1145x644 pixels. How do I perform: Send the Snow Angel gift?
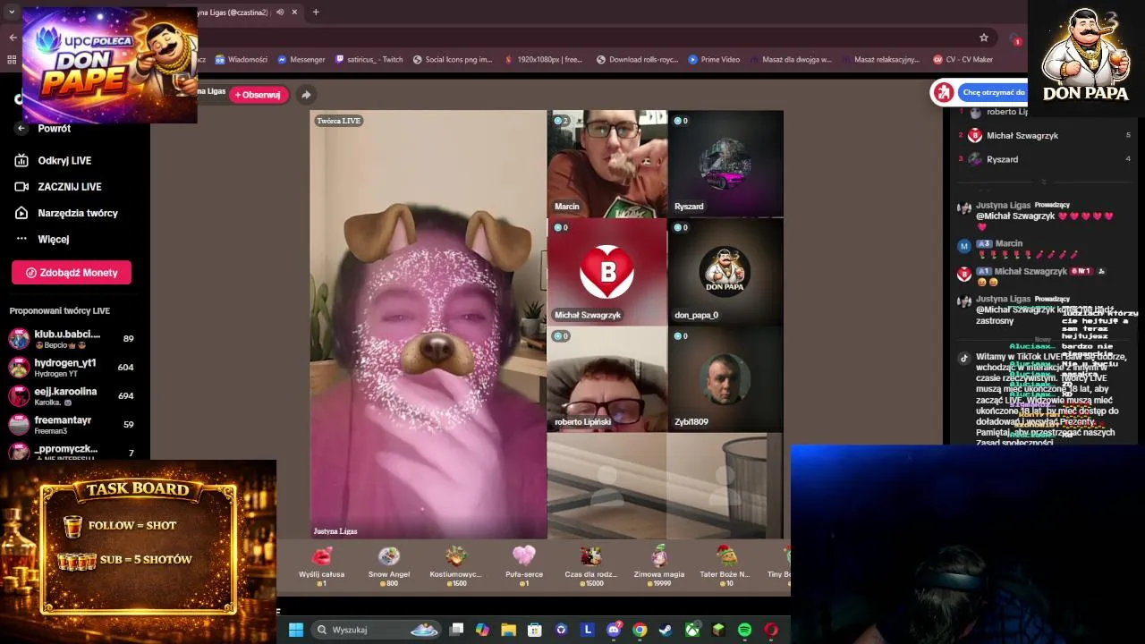point(389,565)
